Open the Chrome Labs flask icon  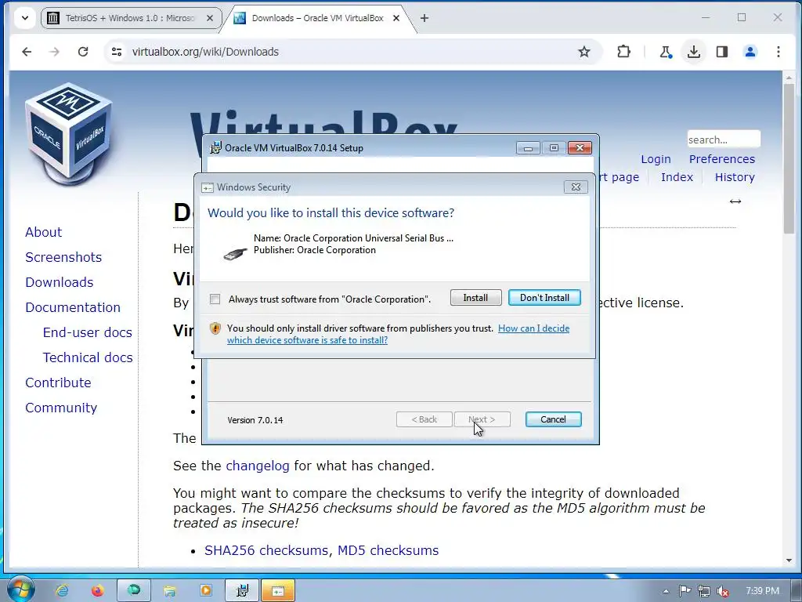tap(666, 52)
